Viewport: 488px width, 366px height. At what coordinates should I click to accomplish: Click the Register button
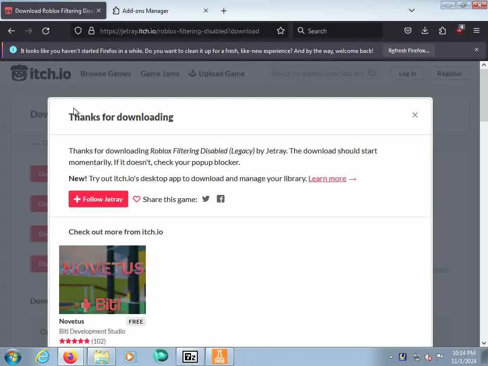449,74
